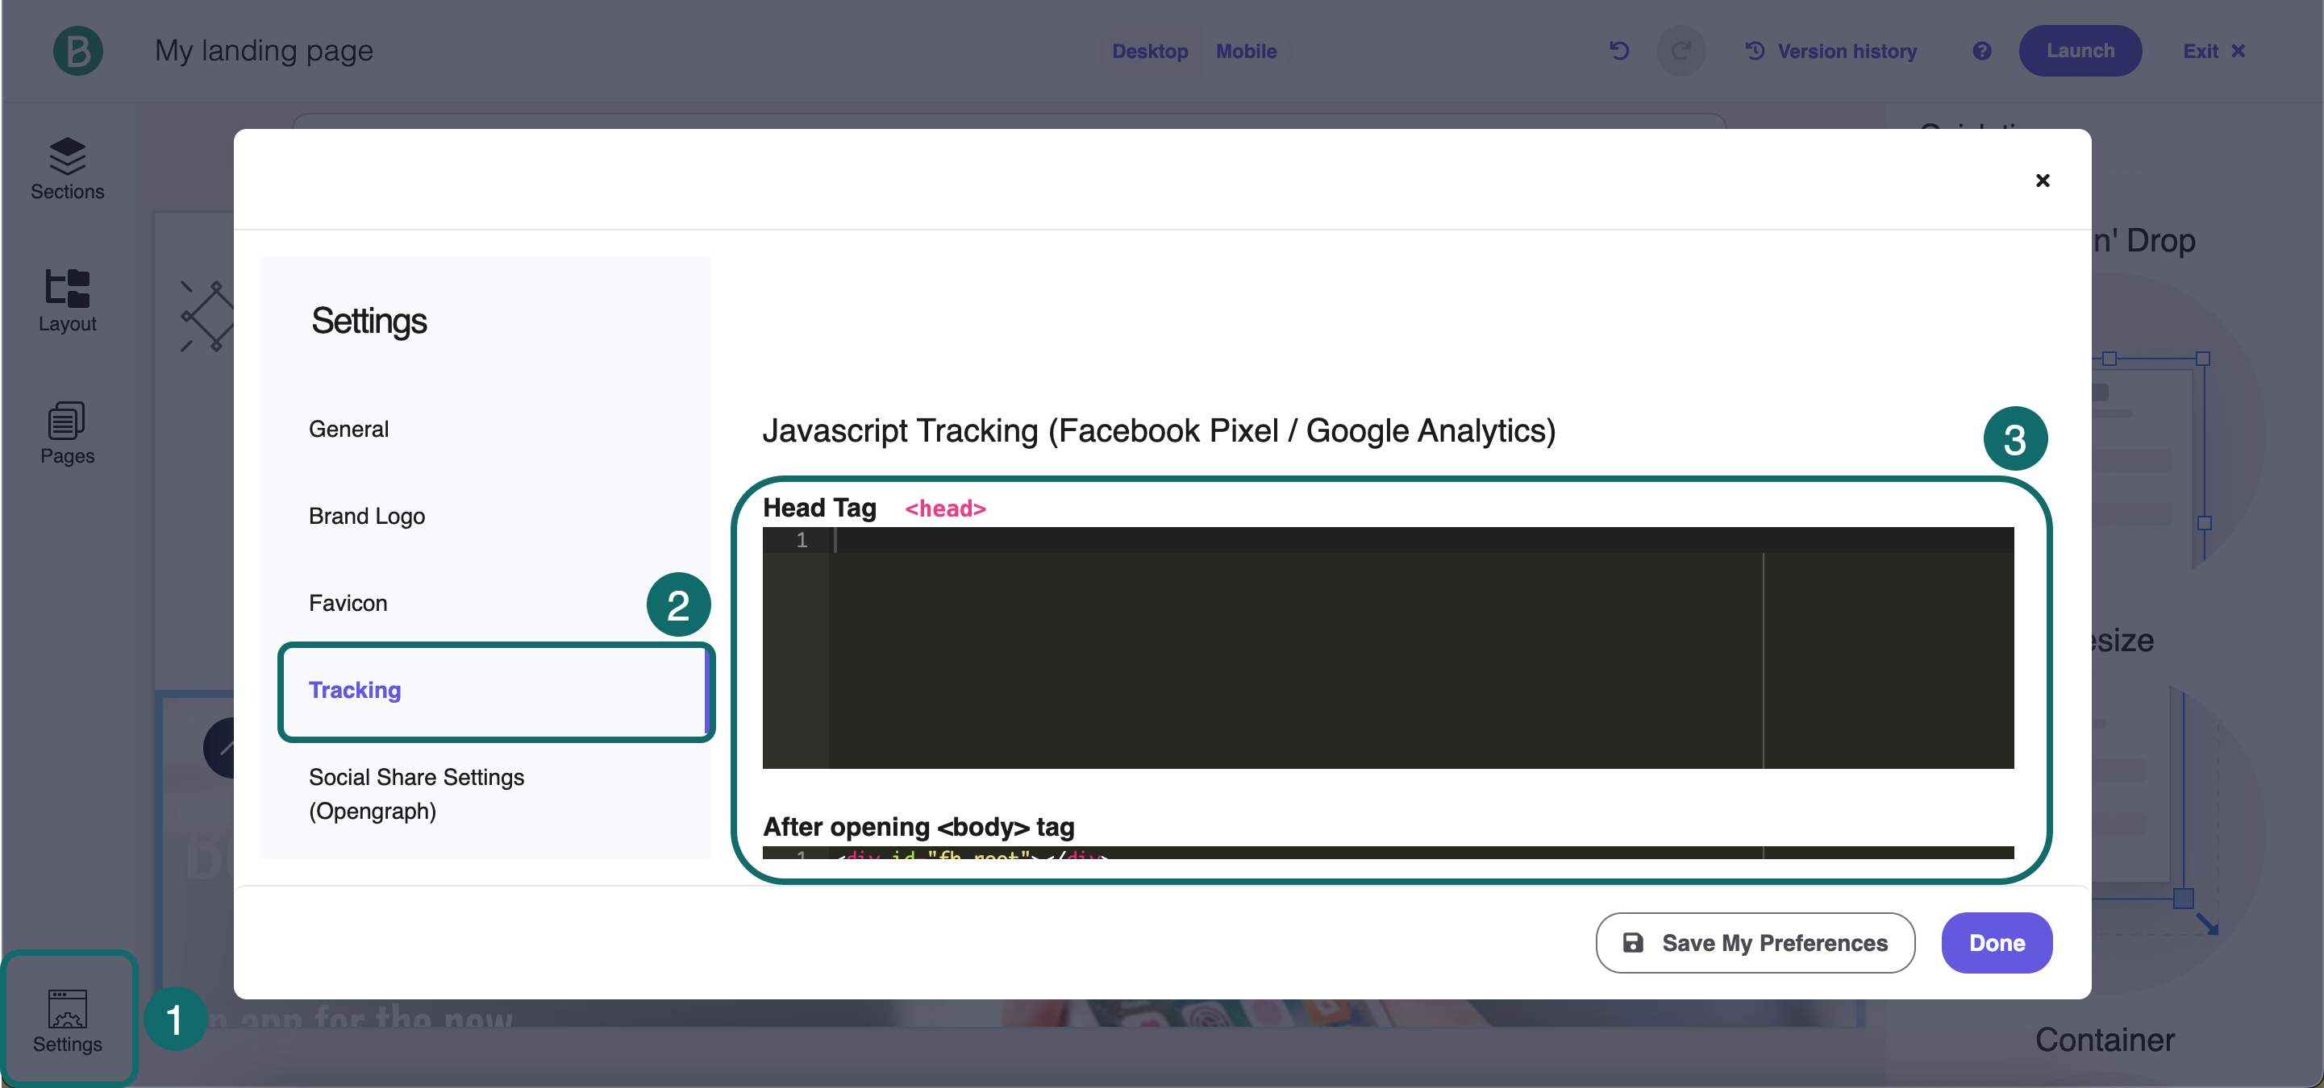This screenshot has width=2324, height=1088.
Task: Click the Save My Preferences button
Action: click(x=1755, y=943)
